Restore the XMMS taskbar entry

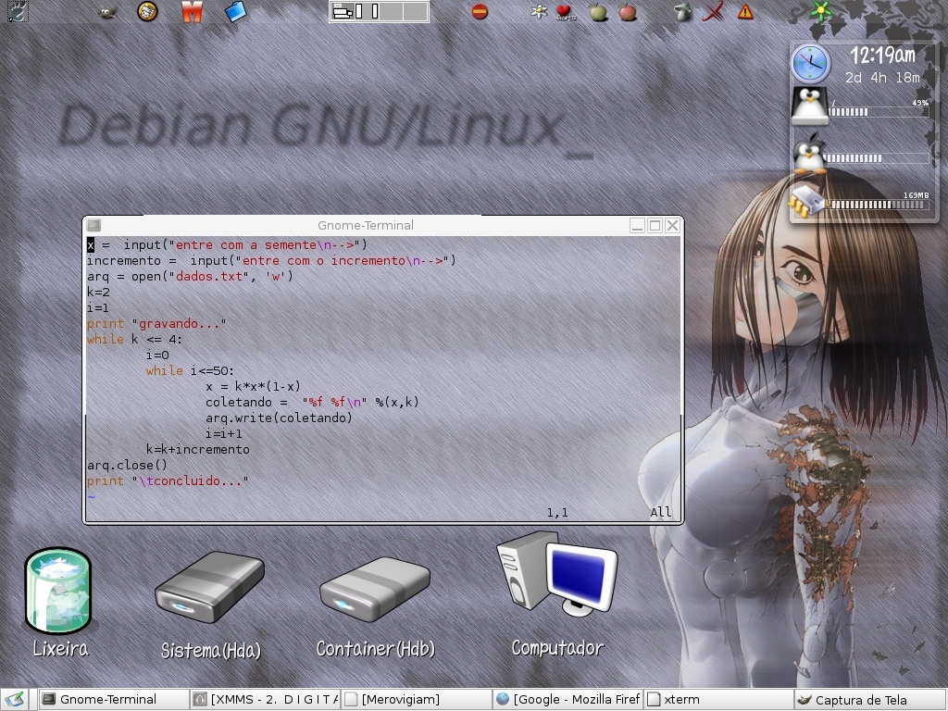(x=265, y=700)
